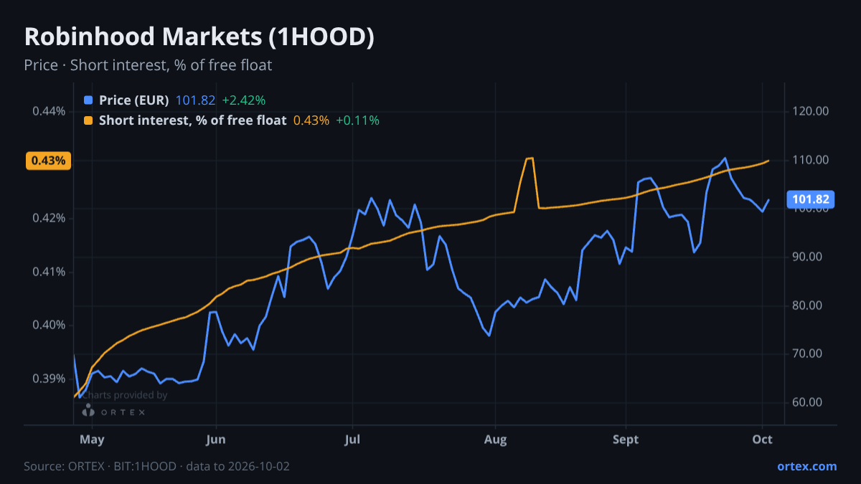This screenshot has width=861, height=484.
Task: Click the legend short interest value 0.43%
Action: point(311,120)
